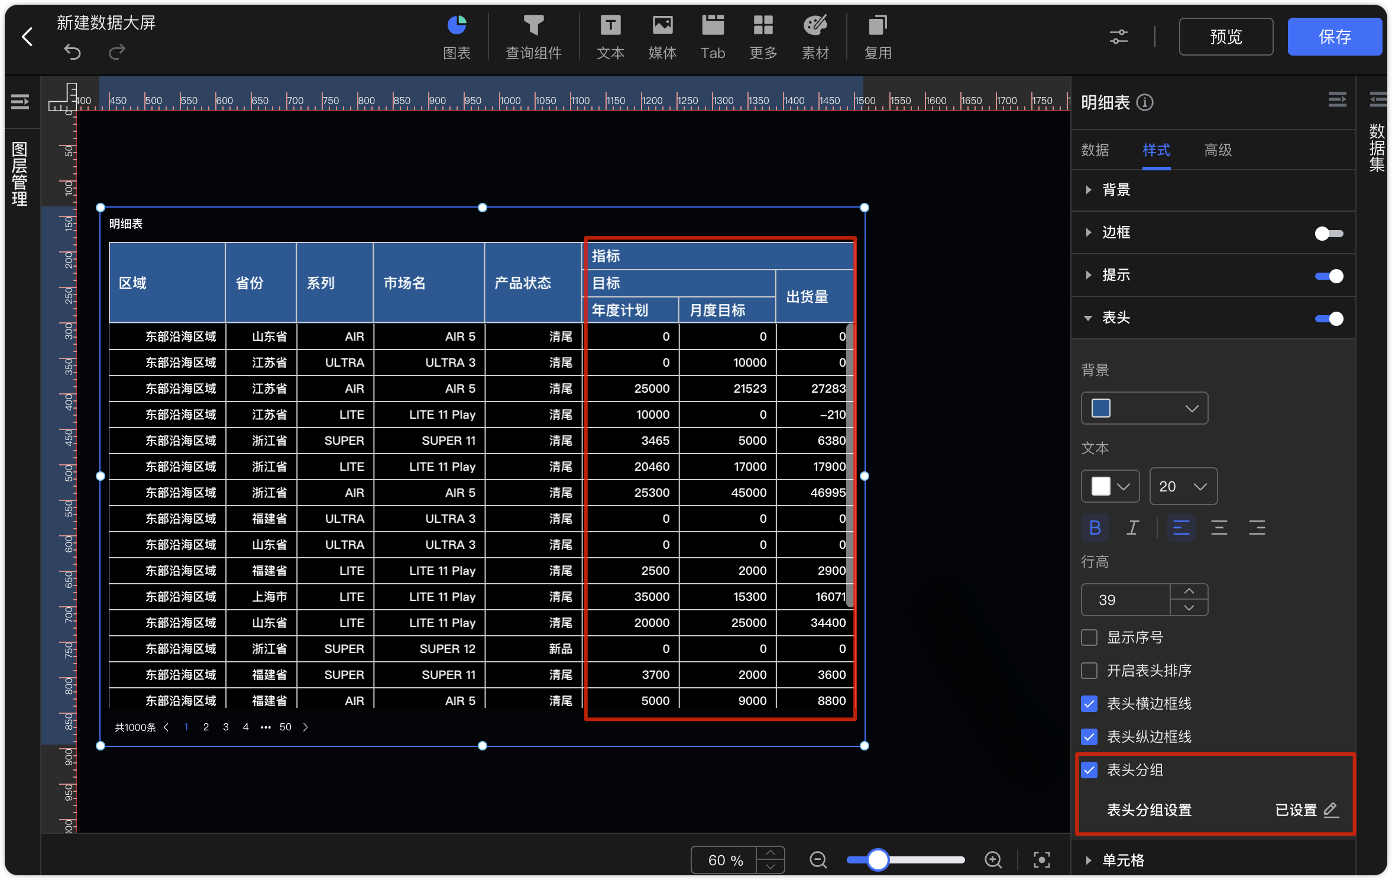Add a 查询组件 filter component
This screenshot has height=880, width=1392.
(533, 38)
